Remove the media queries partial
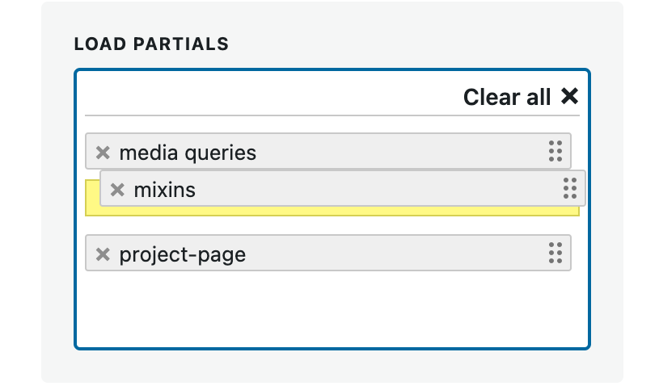Viewport: 659px width, 390px height. 103,153
